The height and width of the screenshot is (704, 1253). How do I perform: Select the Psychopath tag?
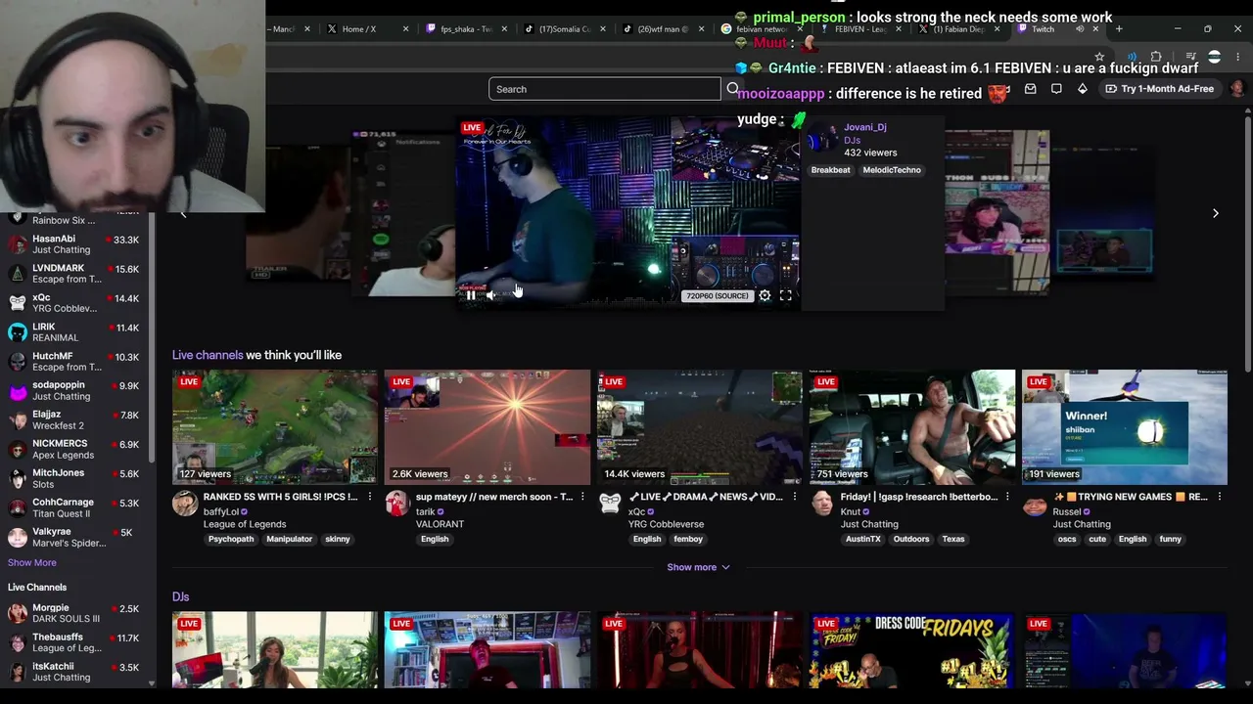pos(231,539)
